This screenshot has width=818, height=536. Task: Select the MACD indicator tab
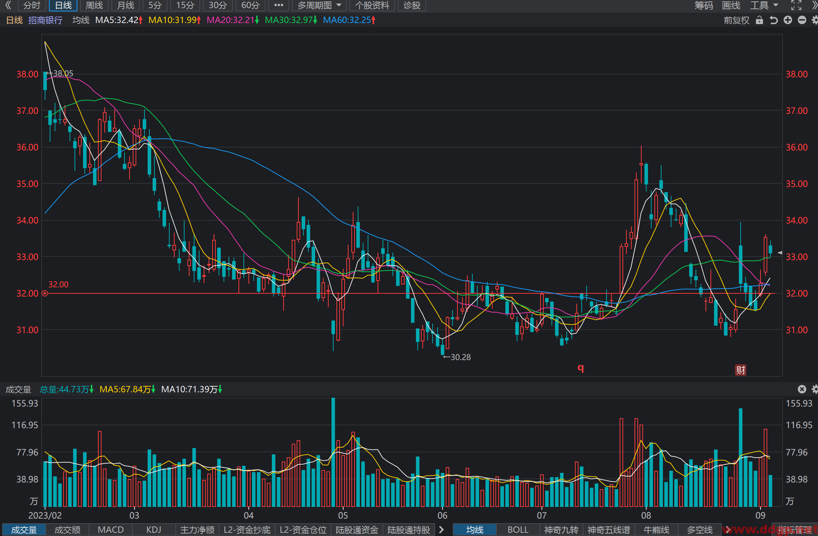(111, 530)
